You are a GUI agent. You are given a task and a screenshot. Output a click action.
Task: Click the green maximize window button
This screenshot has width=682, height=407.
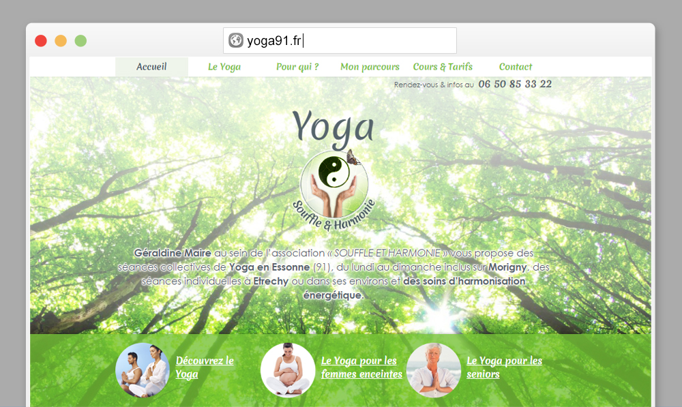(x=80, y=41)
